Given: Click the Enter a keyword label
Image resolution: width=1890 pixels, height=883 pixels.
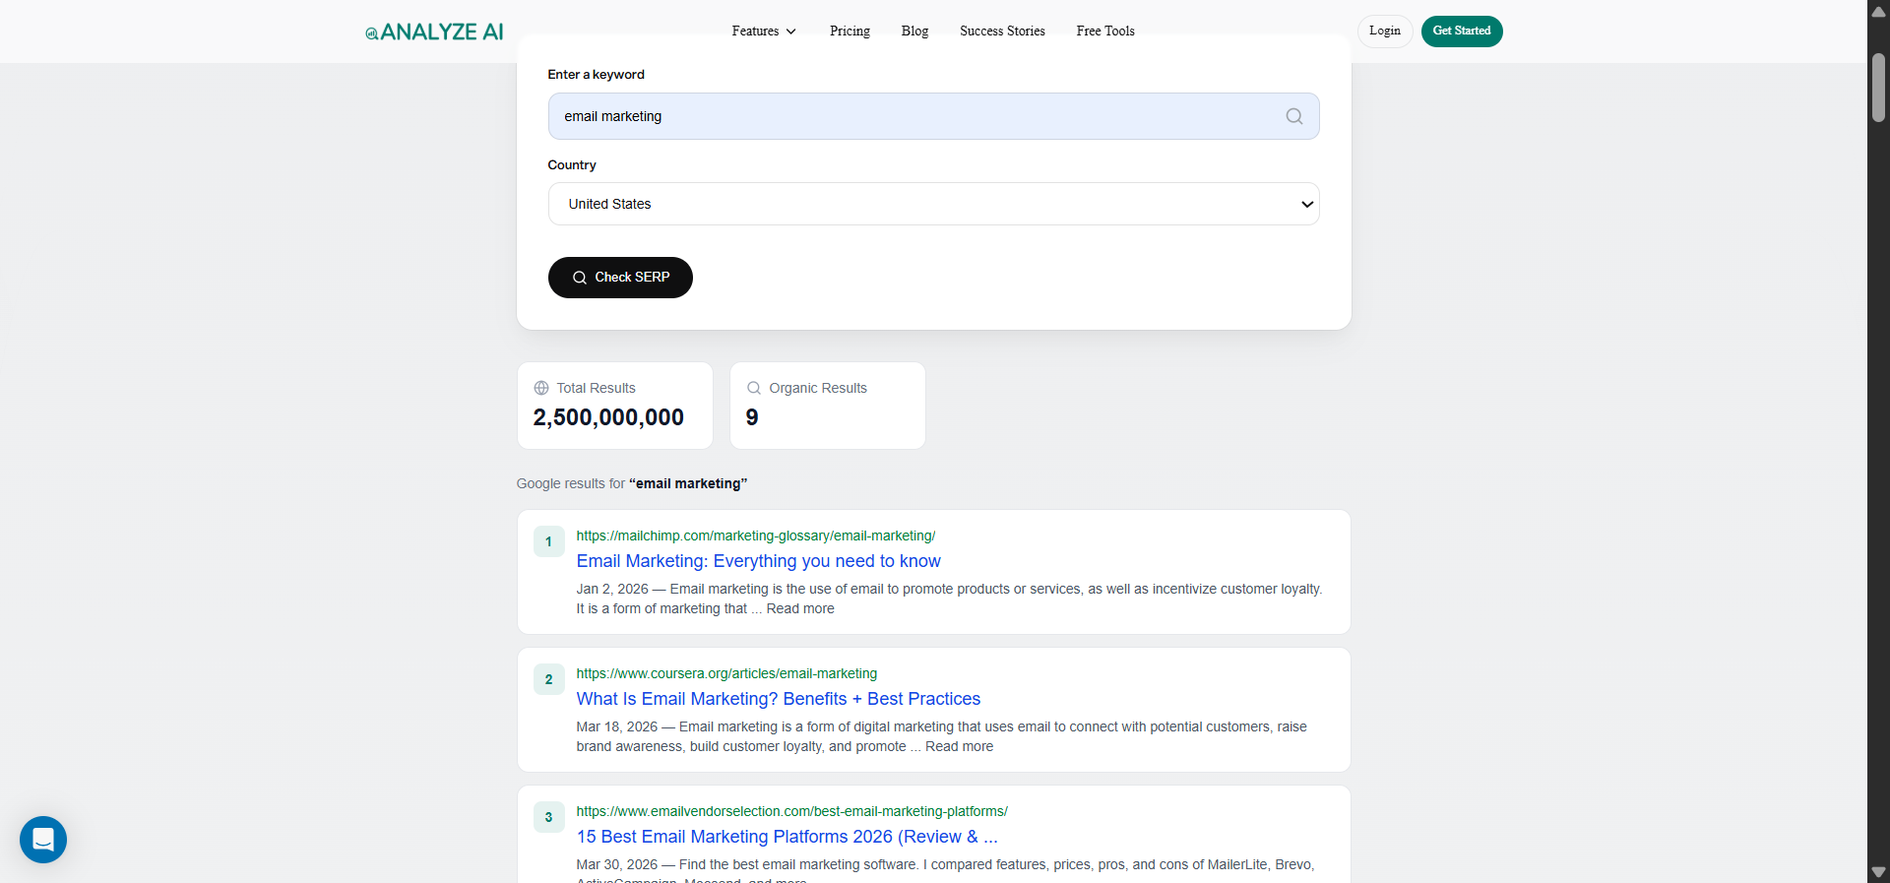Looking at the screenshot, I should tap(596, 75).
